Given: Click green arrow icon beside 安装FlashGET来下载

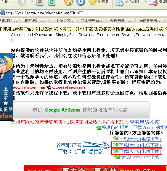Looking at the screenshot, I should (x=117, y=157).
